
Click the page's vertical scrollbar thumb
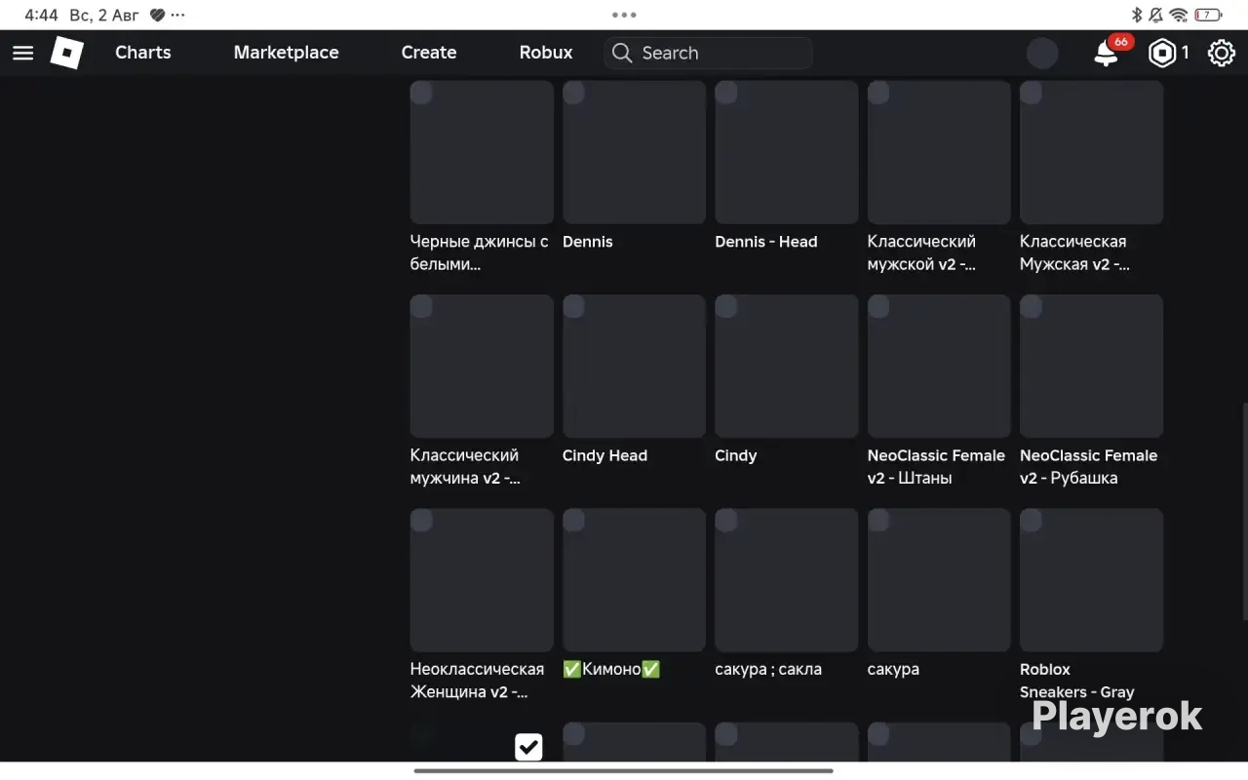pyautogui.click(x=1244, y=511)
